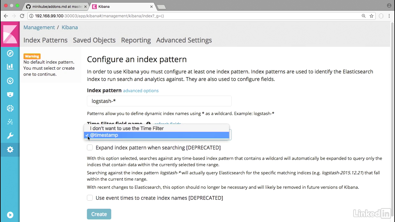Close the minikube addons.md tab
Viewport: 395px width, 222px height.
tap(85, 6)
